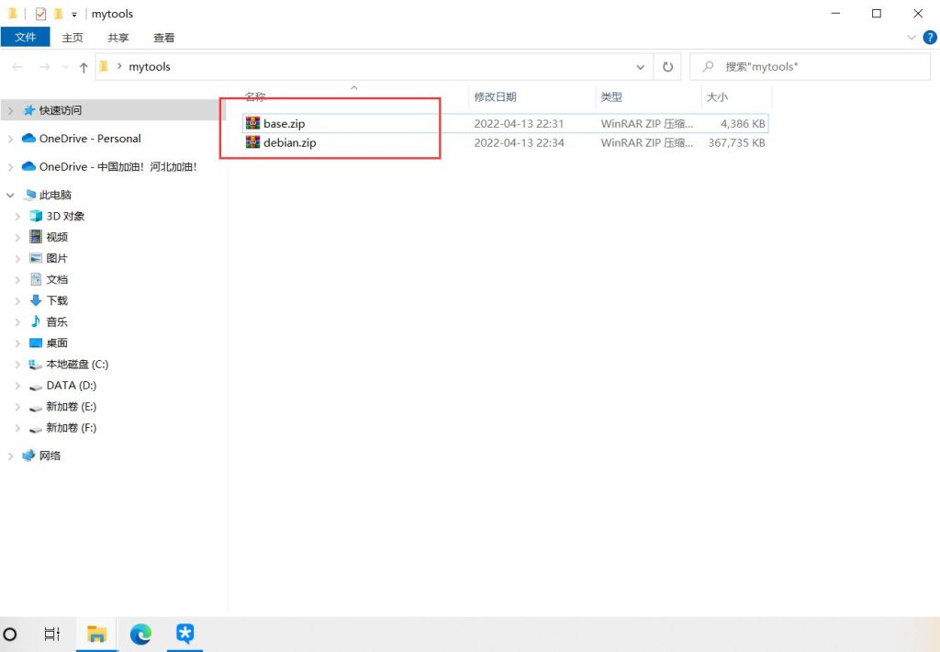The width and height of the screenshot is (940, 652).
Task: Open the 桌面 folder
Action: click(56, 343)
